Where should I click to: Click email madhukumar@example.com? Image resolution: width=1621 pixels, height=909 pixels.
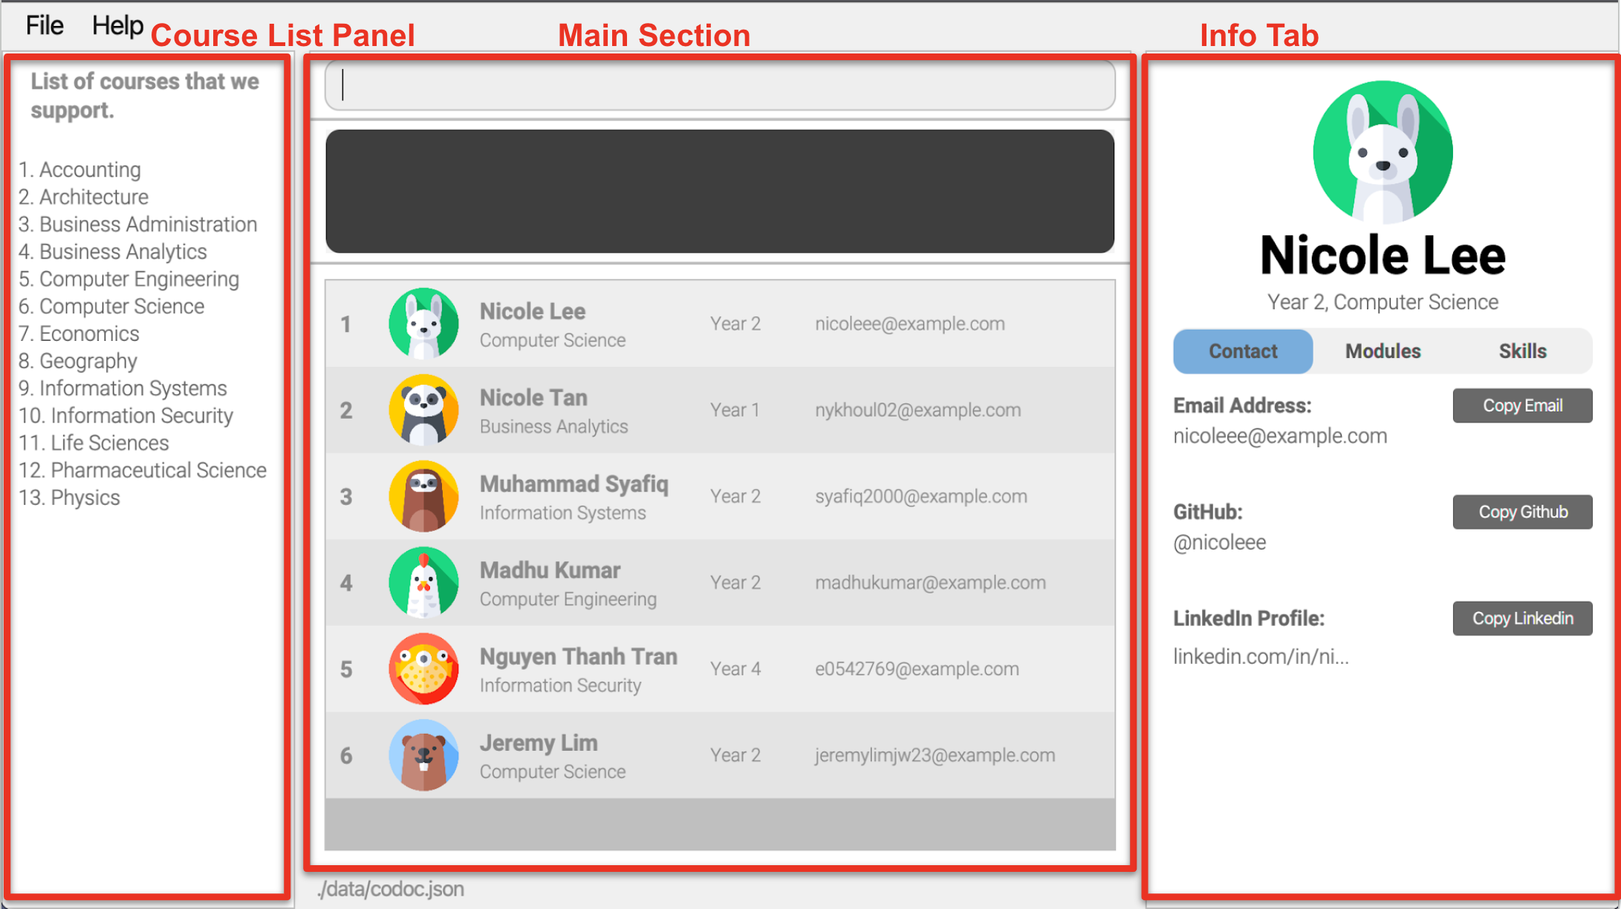(x=930, y=582)
